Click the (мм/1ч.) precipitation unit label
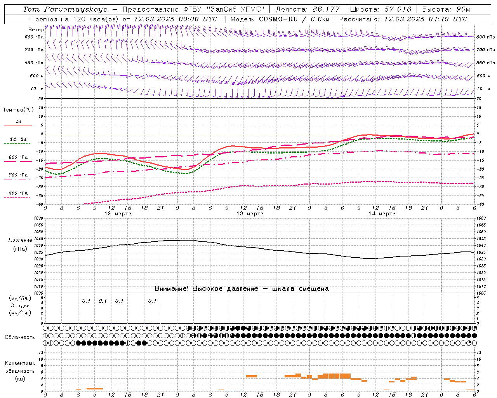 tap(20, 313)
